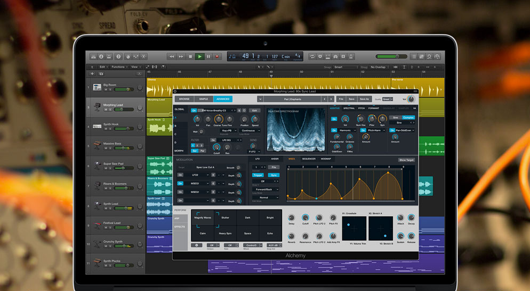
Task: Click the Fast Forward transport button
Action: click(181, 56)
